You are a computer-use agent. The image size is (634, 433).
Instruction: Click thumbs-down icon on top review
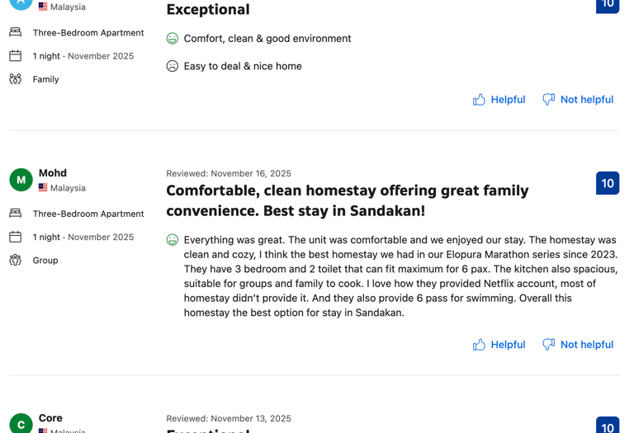coord(548,100)
